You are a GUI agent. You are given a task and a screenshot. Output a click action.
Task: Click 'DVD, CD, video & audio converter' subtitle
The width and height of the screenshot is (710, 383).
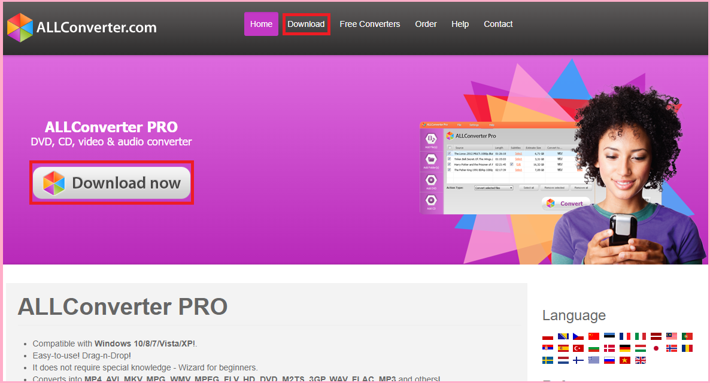pos(111,142)
